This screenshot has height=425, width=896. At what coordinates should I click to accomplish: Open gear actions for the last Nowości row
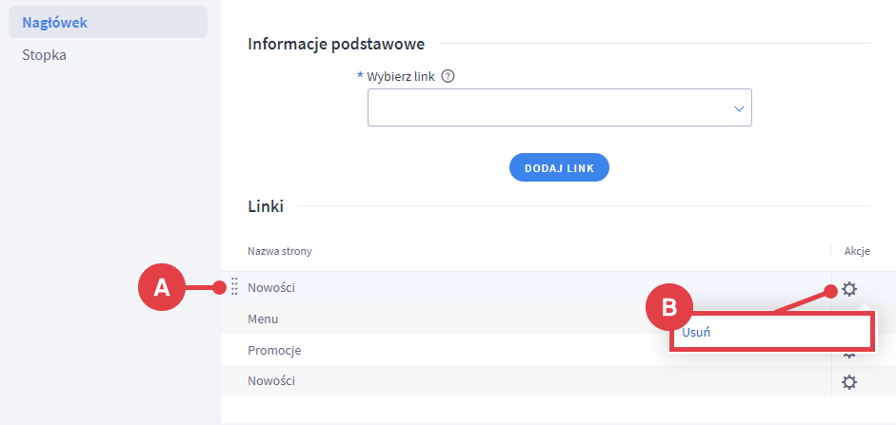(x=849, y=381)
